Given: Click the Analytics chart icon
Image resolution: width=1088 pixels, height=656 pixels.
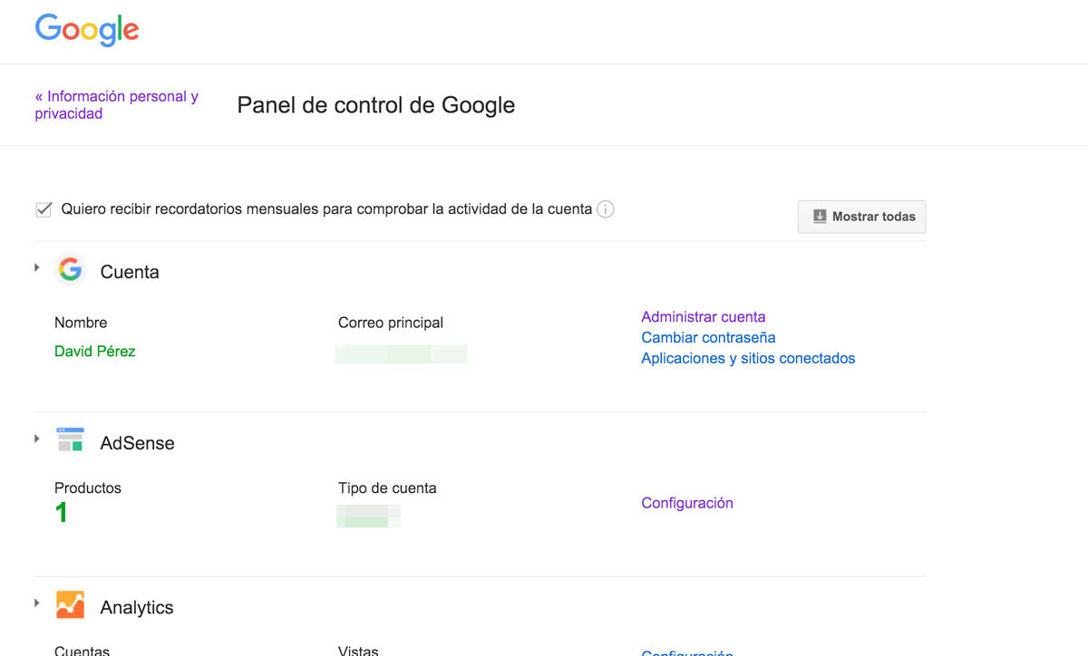Looking at the screenshot, I should click(x=70, y=604).
